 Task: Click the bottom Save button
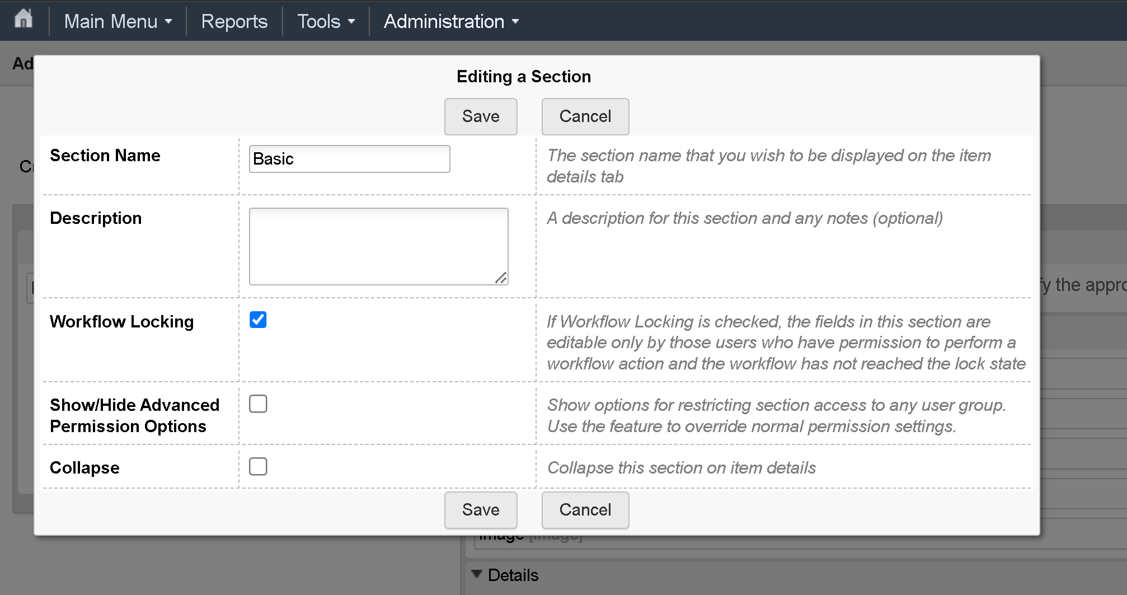[x=480, y=510]
